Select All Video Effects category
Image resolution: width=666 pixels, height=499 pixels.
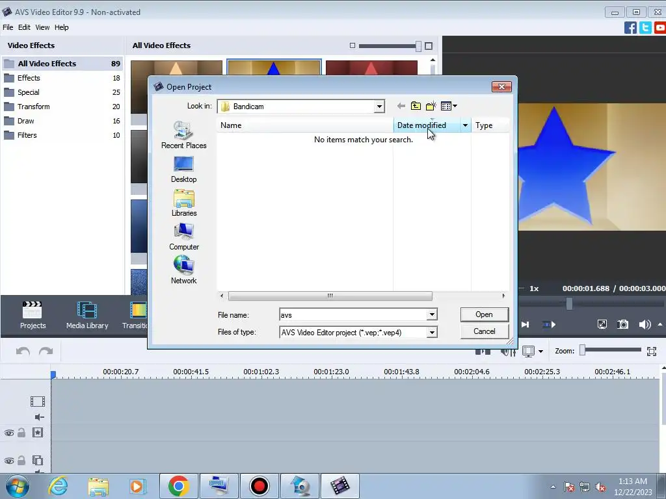point(62,64)
